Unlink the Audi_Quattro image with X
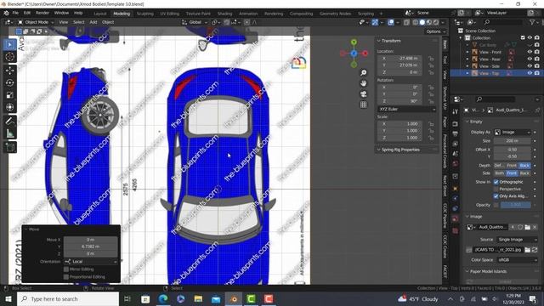Screen dimensions: 544x306 (x=535, y=227)
